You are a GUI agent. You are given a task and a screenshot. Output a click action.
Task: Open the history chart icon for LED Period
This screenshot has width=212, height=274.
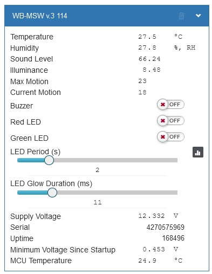[198, 152]
